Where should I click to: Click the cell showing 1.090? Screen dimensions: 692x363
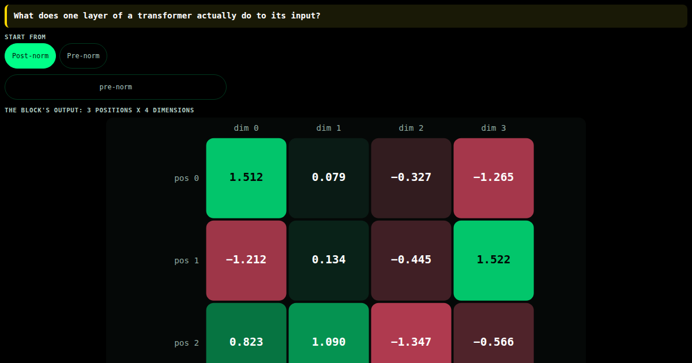coord(329,333)
